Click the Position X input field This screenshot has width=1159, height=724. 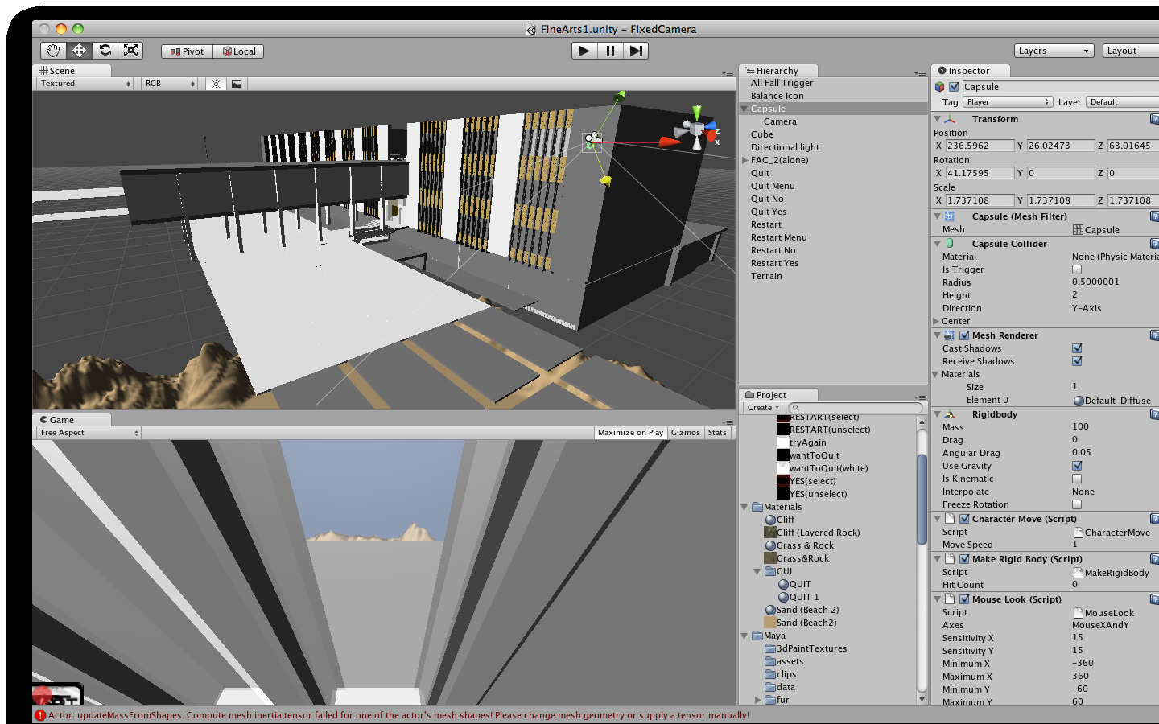(x=979, y=146)
